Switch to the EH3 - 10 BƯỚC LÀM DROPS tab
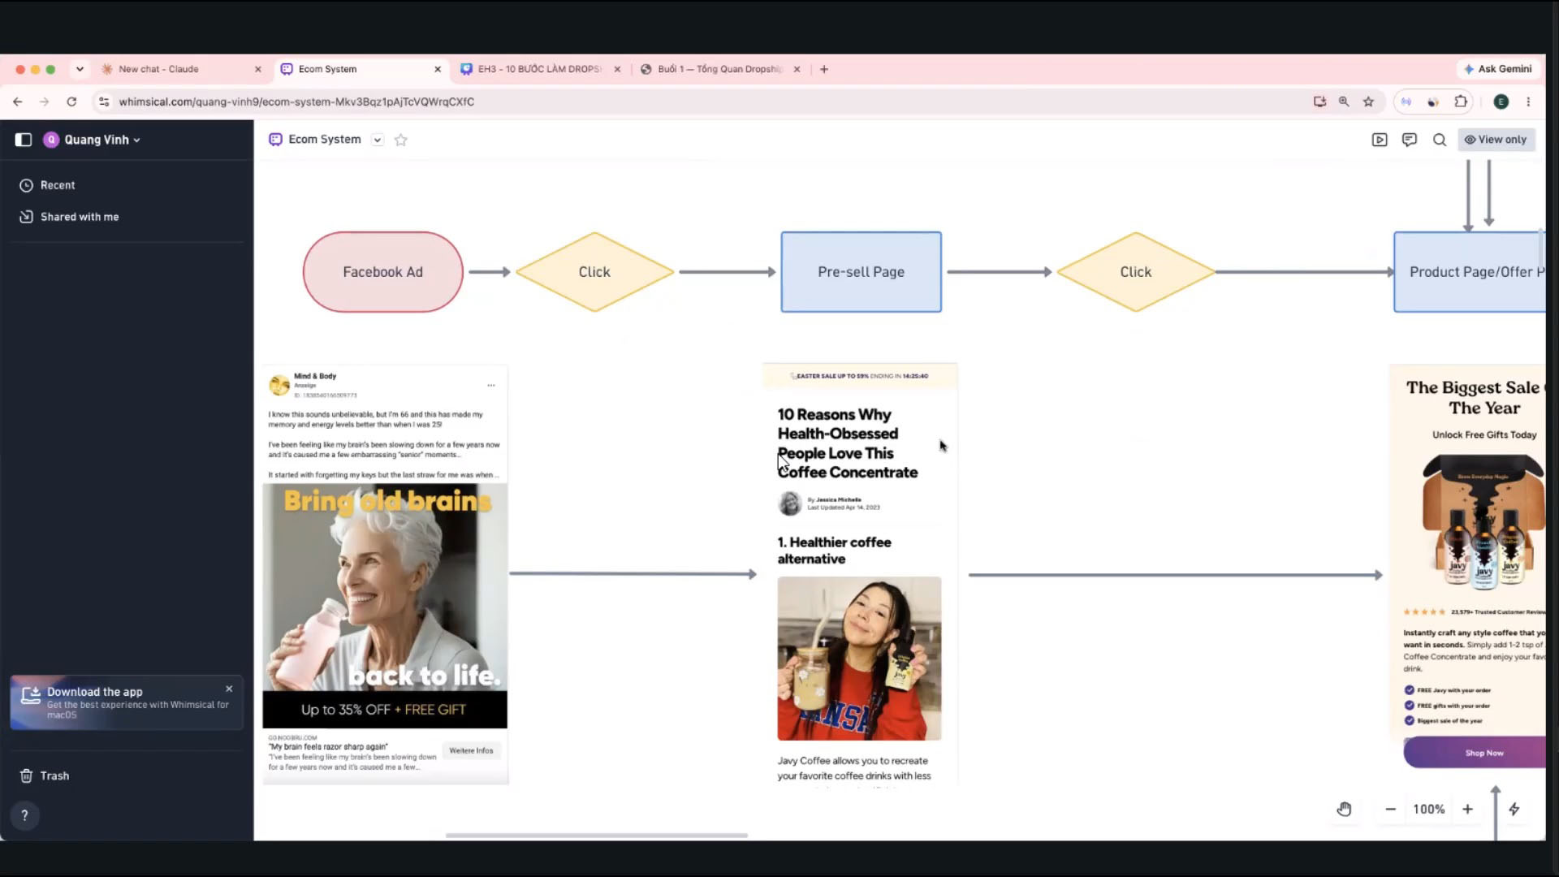Viewport: 1559px width, 877px height. [539, 69]
